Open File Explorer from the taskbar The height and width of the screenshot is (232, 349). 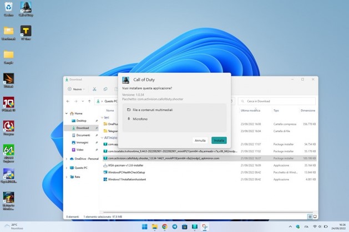pyautogui.click(x=154, y=226)
